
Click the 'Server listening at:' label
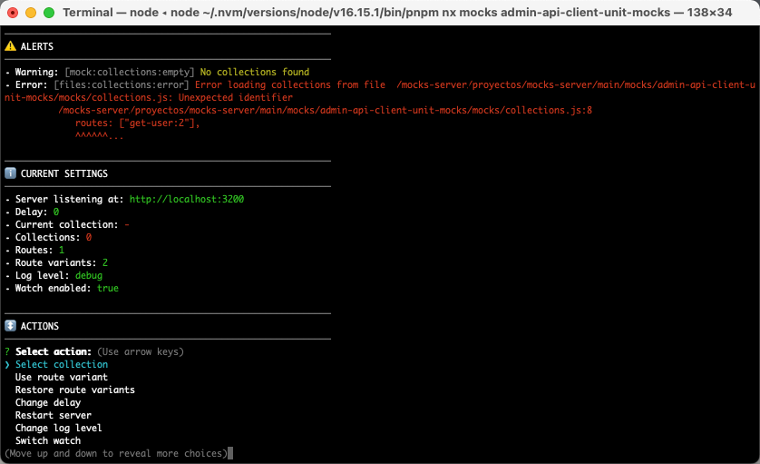(69, 199)
